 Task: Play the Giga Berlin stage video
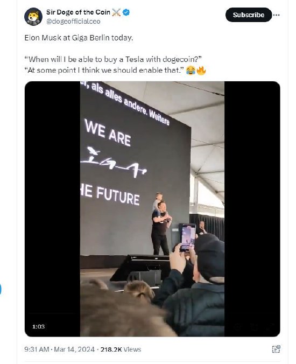152,209
